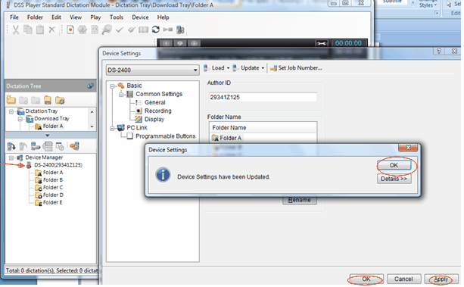This screenshot has width=464, height=287.
Task: Click the Cut scissors icon in toolbar
Action: tap(16, 30)
